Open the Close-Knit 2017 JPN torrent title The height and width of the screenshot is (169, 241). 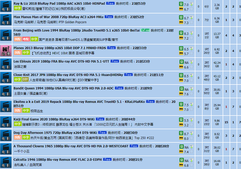68,75
